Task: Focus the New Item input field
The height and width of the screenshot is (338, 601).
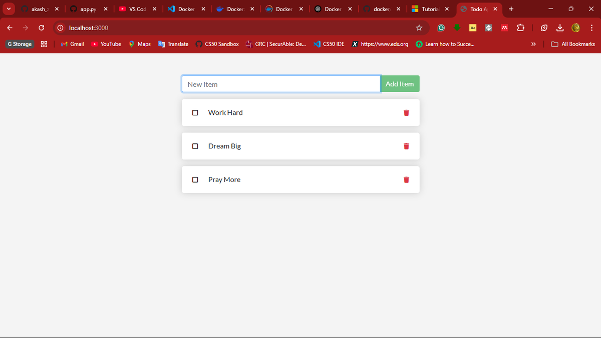Action: coord(281,84)
